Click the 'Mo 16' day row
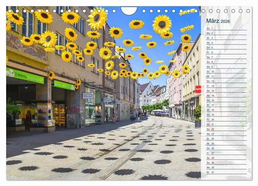The width and height of the screenshot is (258, 186). [226, 100]
